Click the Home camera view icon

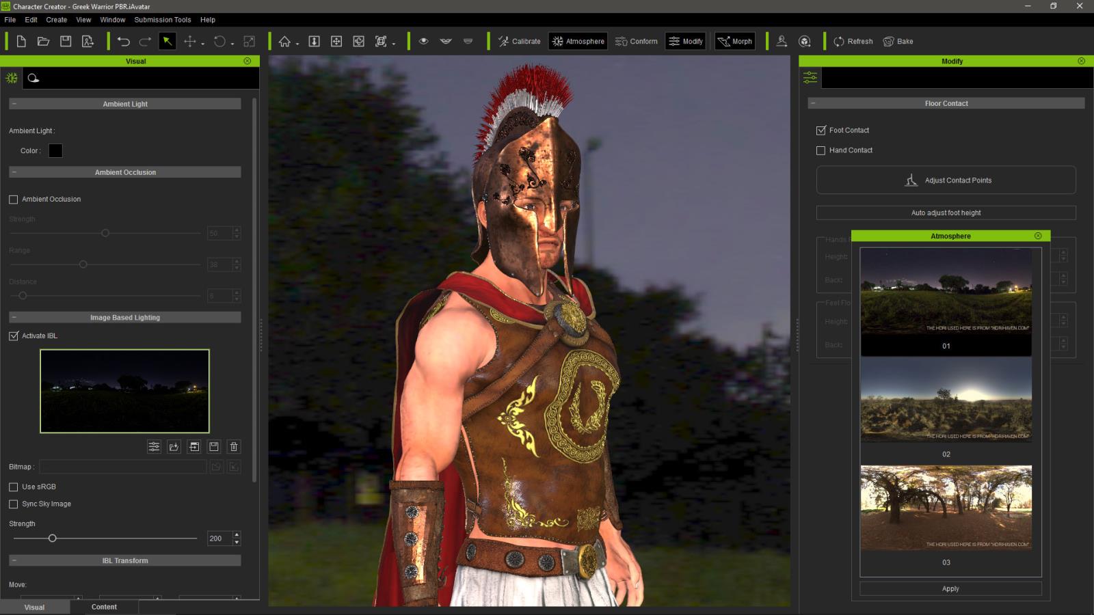[284, 41]
